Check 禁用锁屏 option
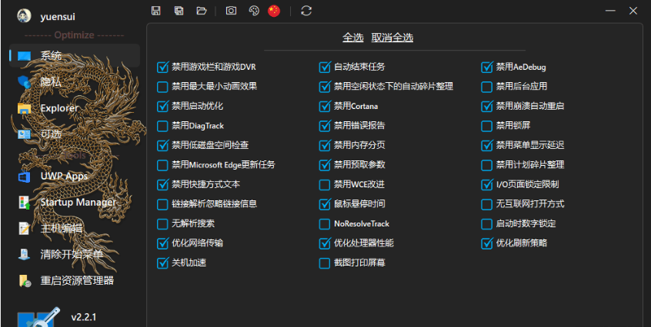Screen dimensions: 651x327 tap(486, 126)
